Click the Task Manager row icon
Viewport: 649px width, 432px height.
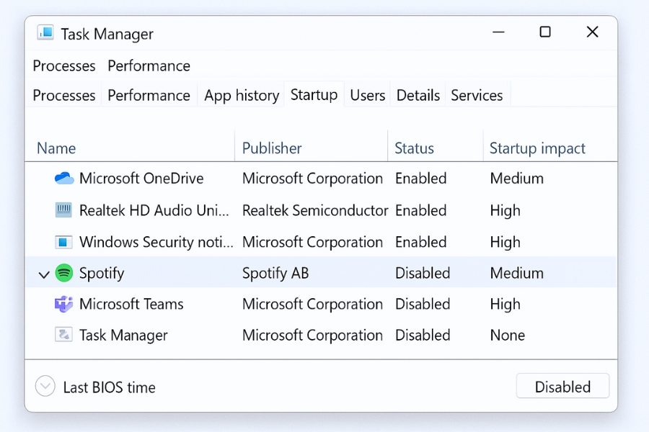[x=64, y=335]
